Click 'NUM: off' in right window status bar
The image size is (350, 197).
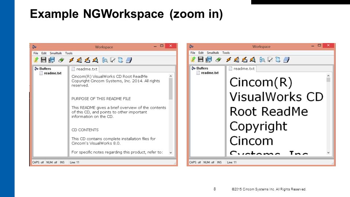(x=209, y=162)
